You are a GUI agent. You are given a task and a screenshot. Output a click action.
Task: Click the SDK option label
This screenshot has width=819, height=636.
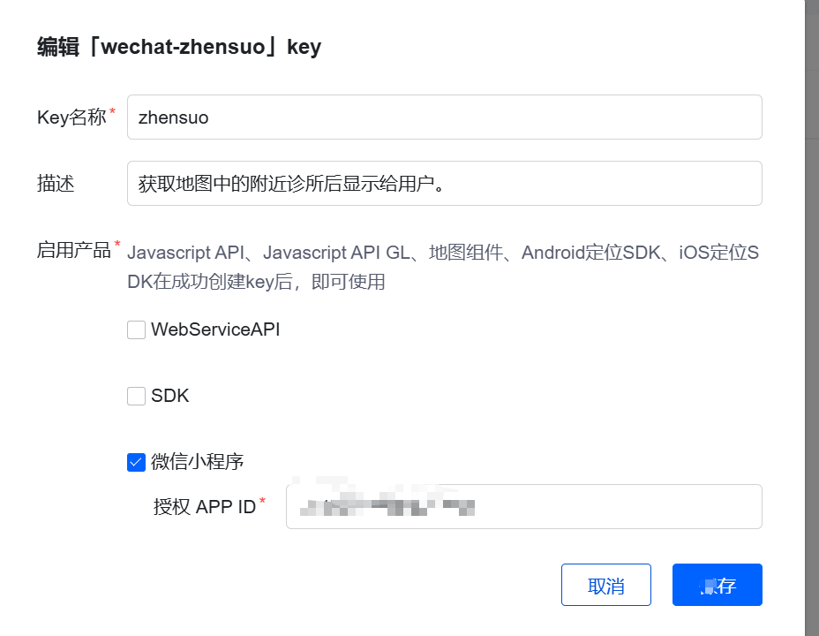(x=170, y=396)
